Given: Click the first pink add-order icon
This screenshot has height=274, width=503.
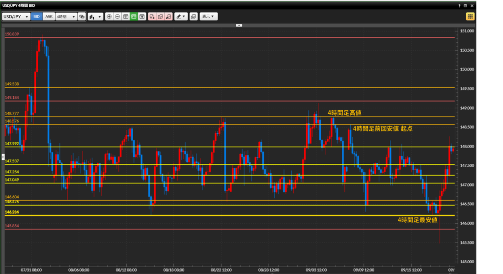Looking at the screenshot, I should 152,16.
